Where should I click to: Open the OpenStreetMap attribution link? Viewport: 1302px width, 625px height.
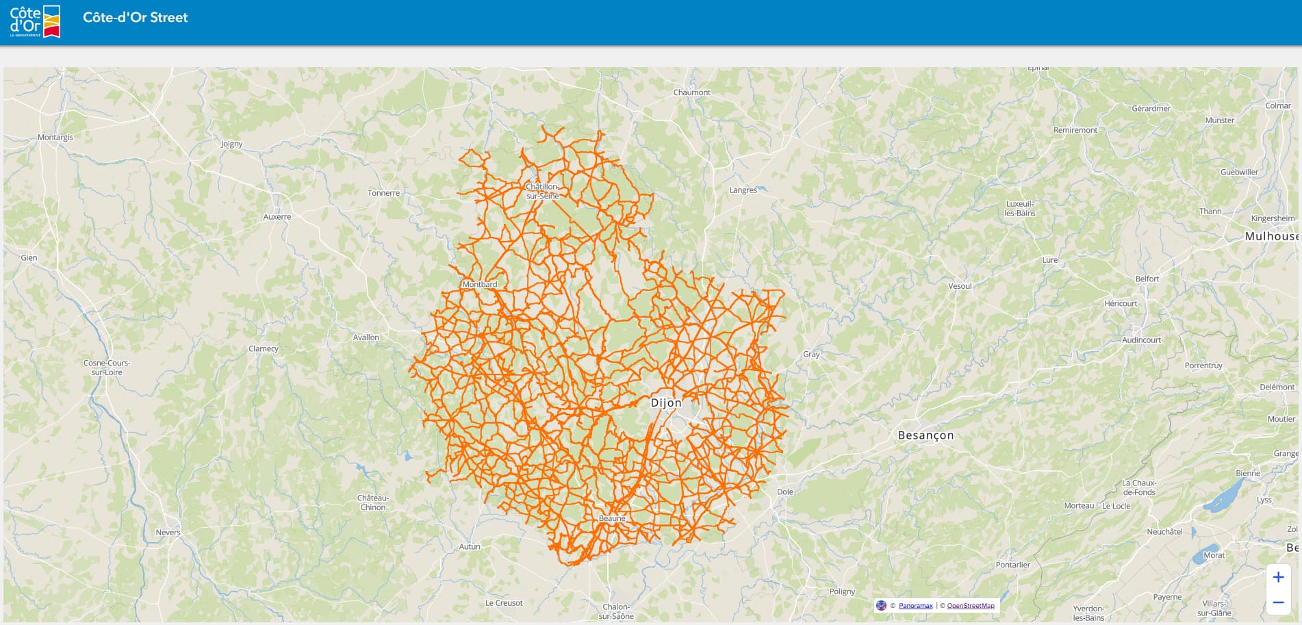click(x=970, y=606)
